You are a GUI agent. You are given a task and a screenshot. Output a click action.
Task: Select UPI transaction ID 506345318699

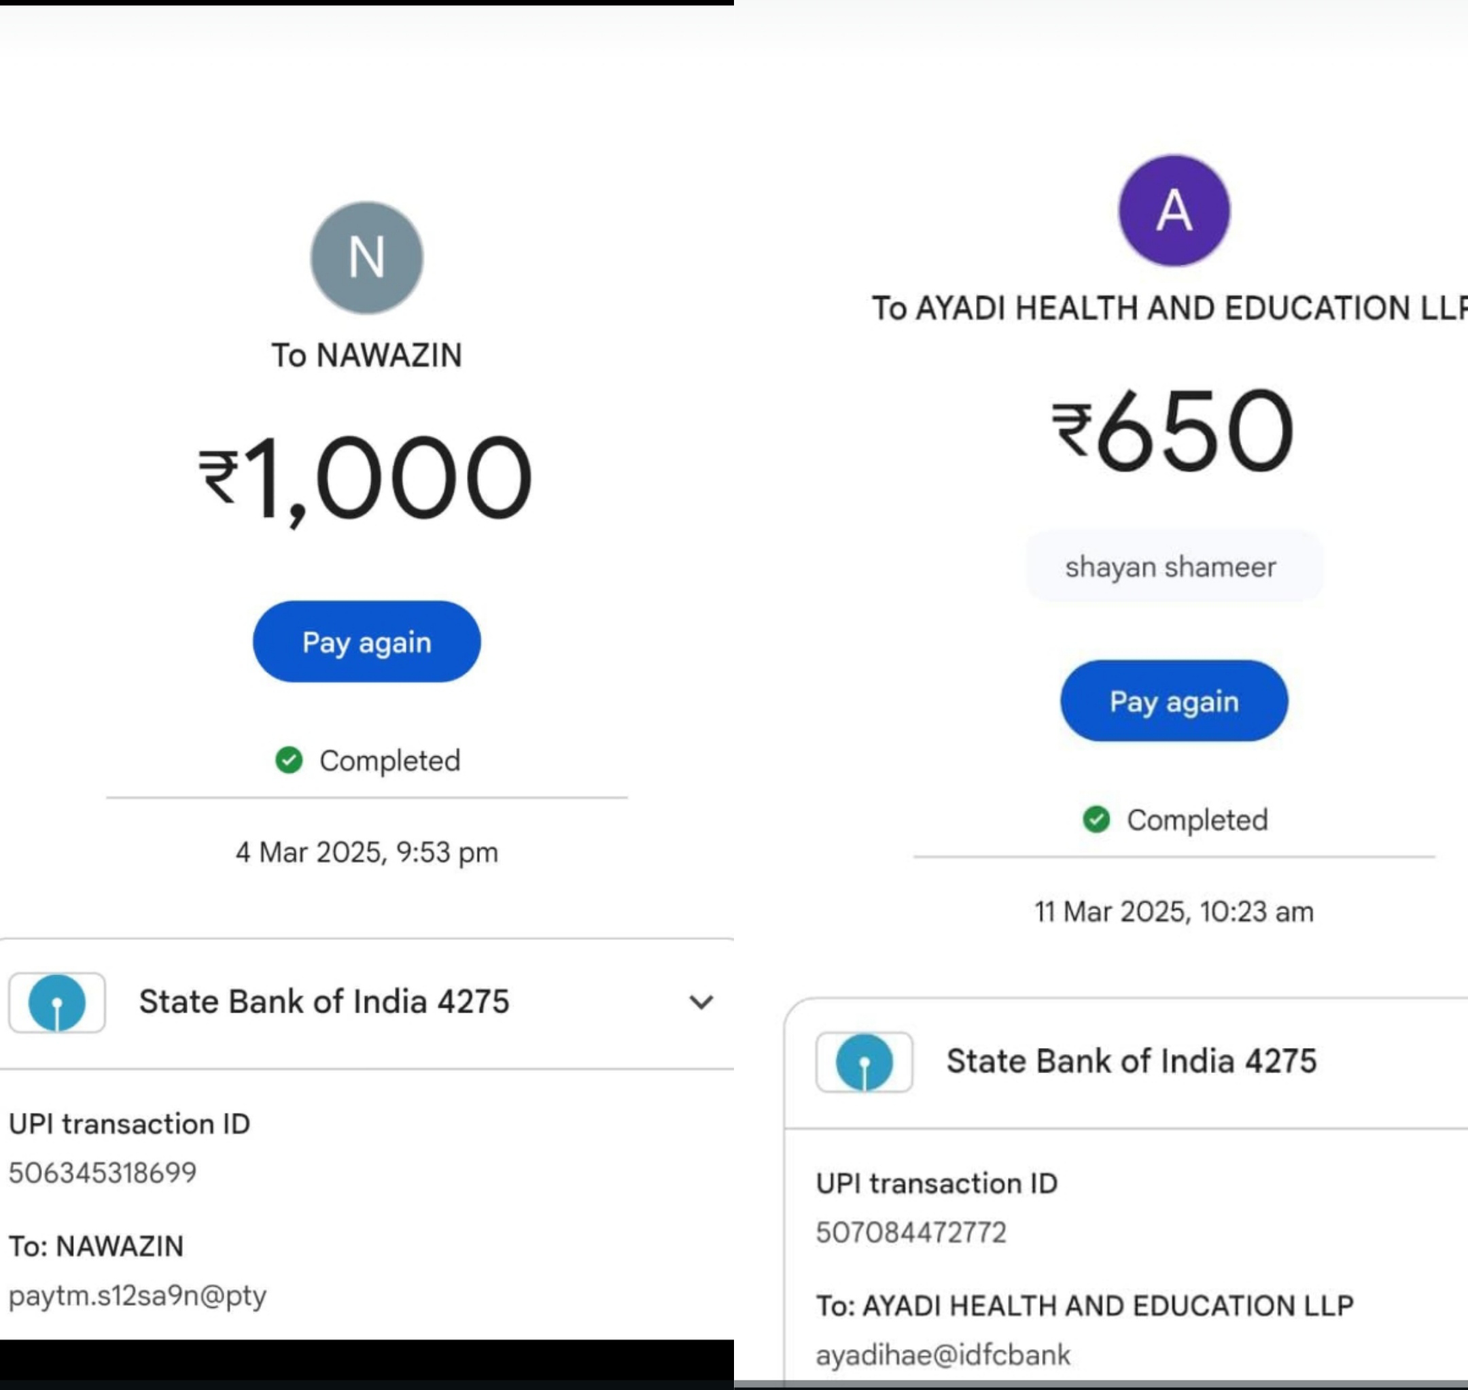tap(103, 1173)
